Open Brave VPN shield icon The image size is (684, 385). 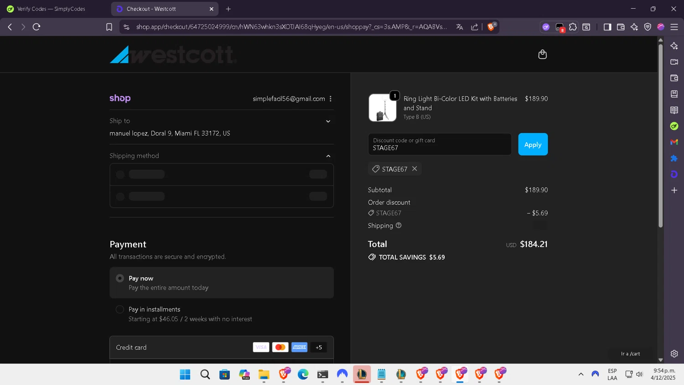[648, 27]
